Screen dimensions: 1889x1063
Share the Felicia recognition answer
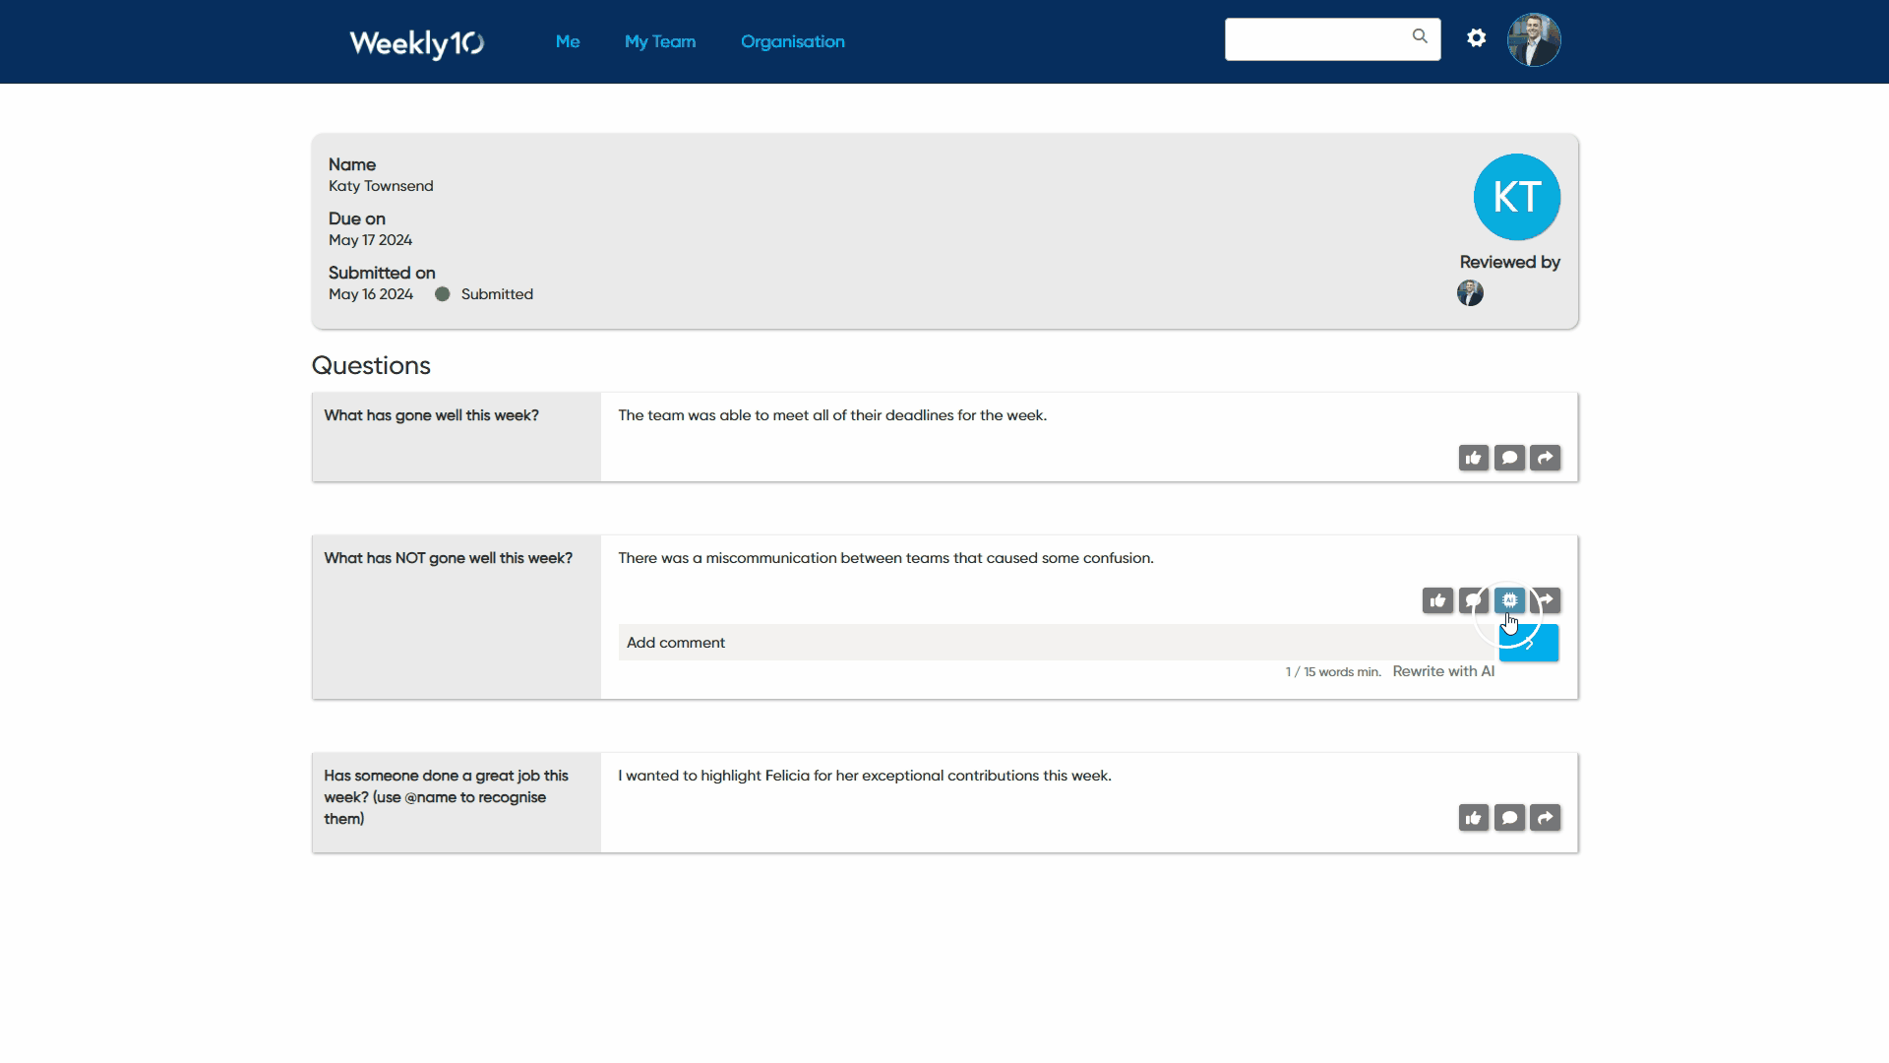(x=1545, y=818)
